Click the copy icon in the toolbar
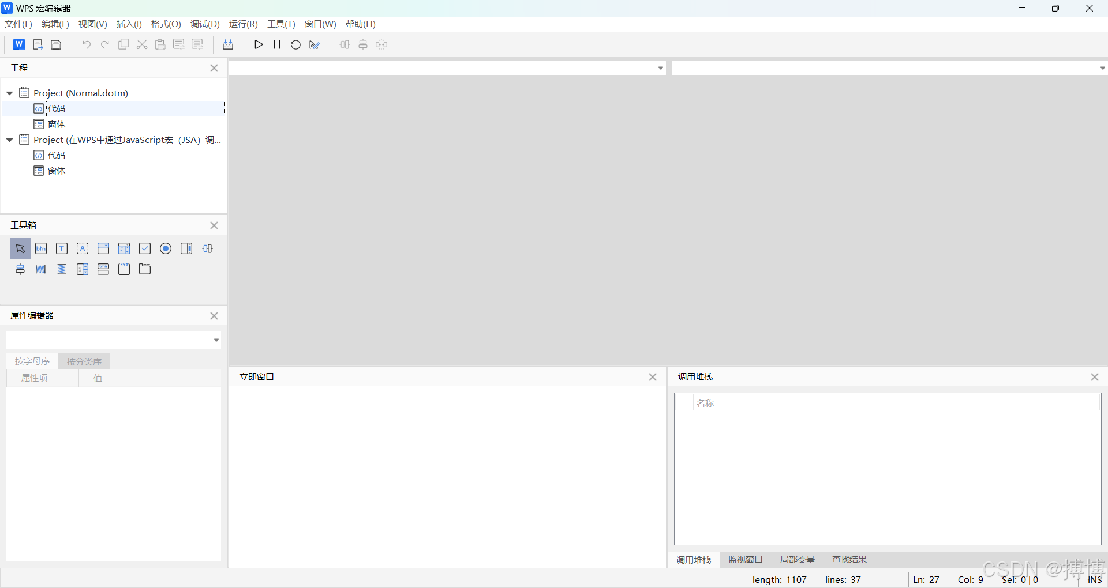 123,44
